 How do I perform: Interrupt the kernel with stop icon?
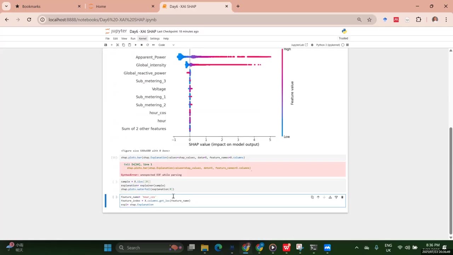tap(142, 45)
